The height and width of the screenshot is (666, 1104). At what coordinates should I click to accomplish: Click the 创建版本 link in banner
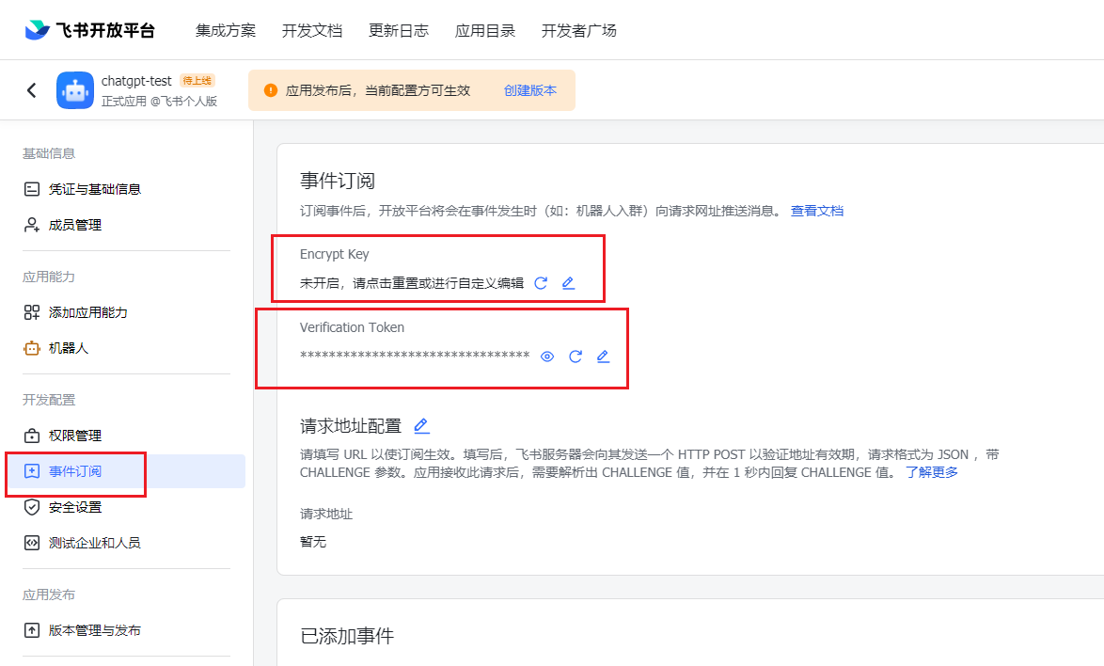coord(530,90)
